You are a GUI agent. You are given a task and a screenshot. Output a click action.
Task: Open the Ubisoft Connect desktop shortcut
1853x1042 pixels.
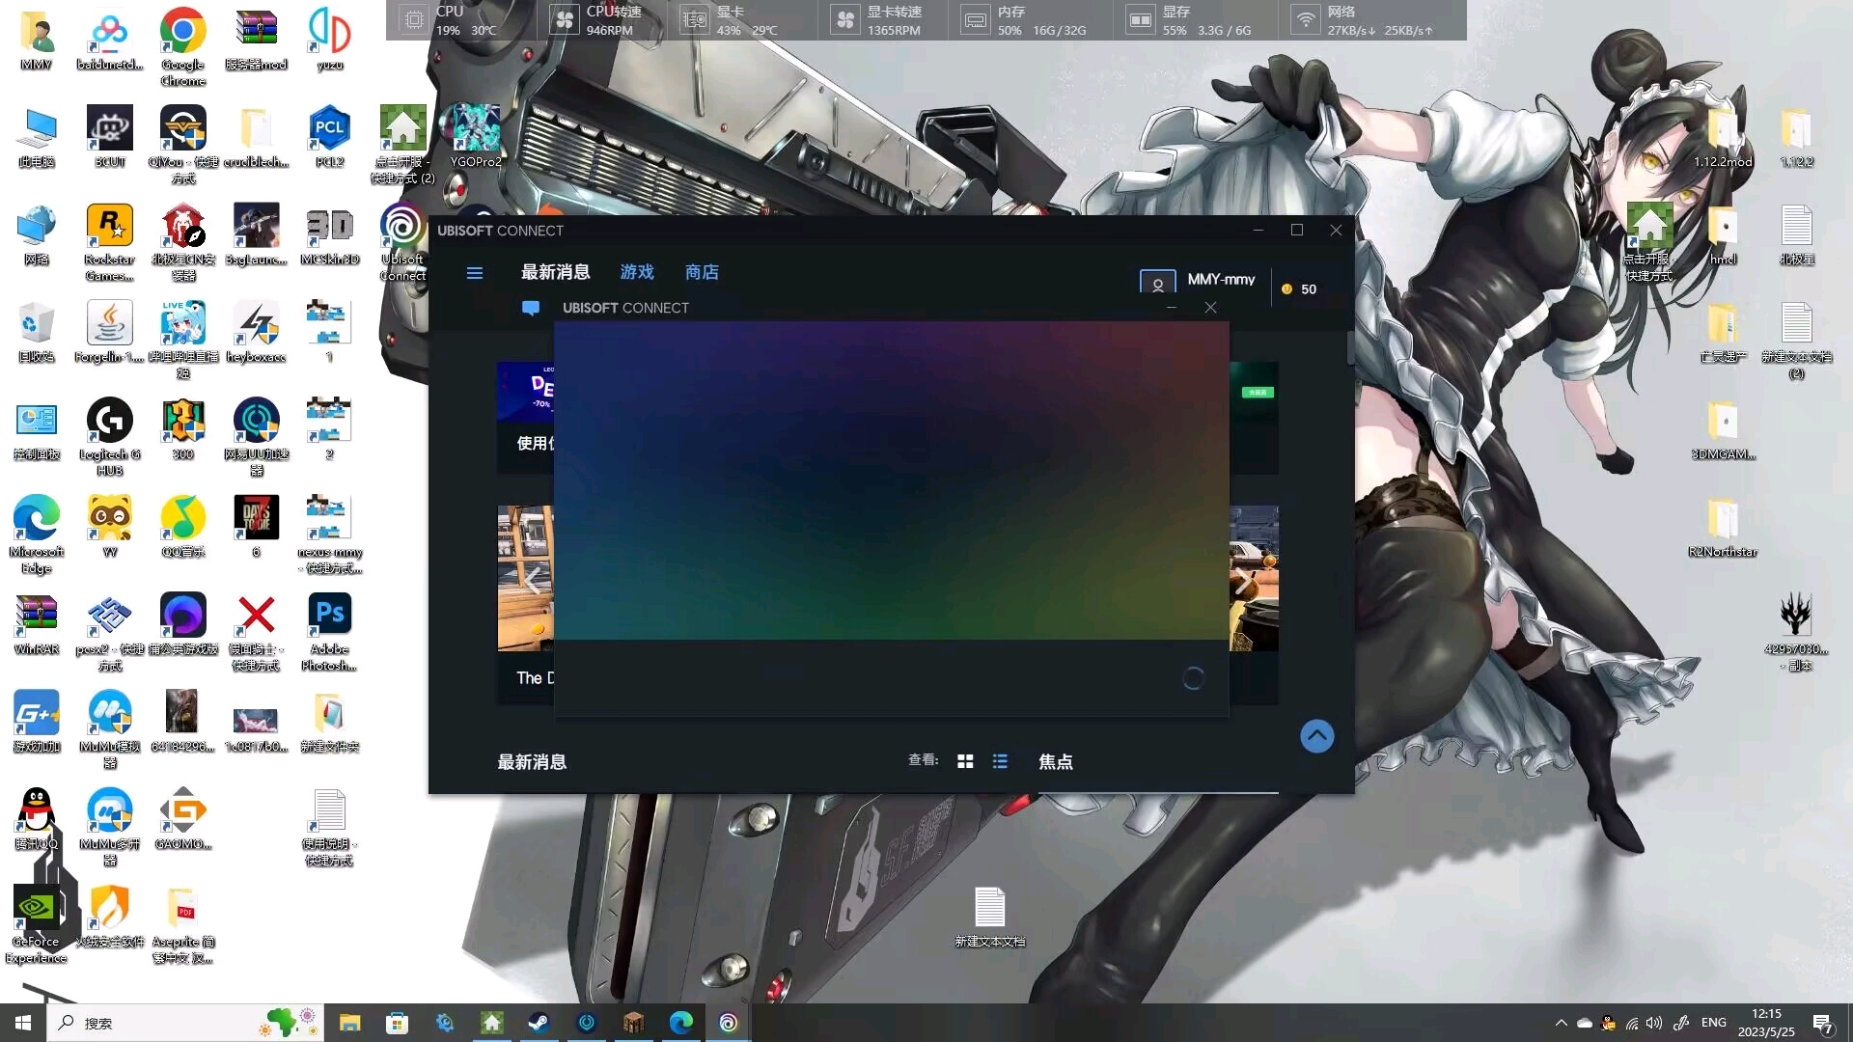tap(402, 242)
